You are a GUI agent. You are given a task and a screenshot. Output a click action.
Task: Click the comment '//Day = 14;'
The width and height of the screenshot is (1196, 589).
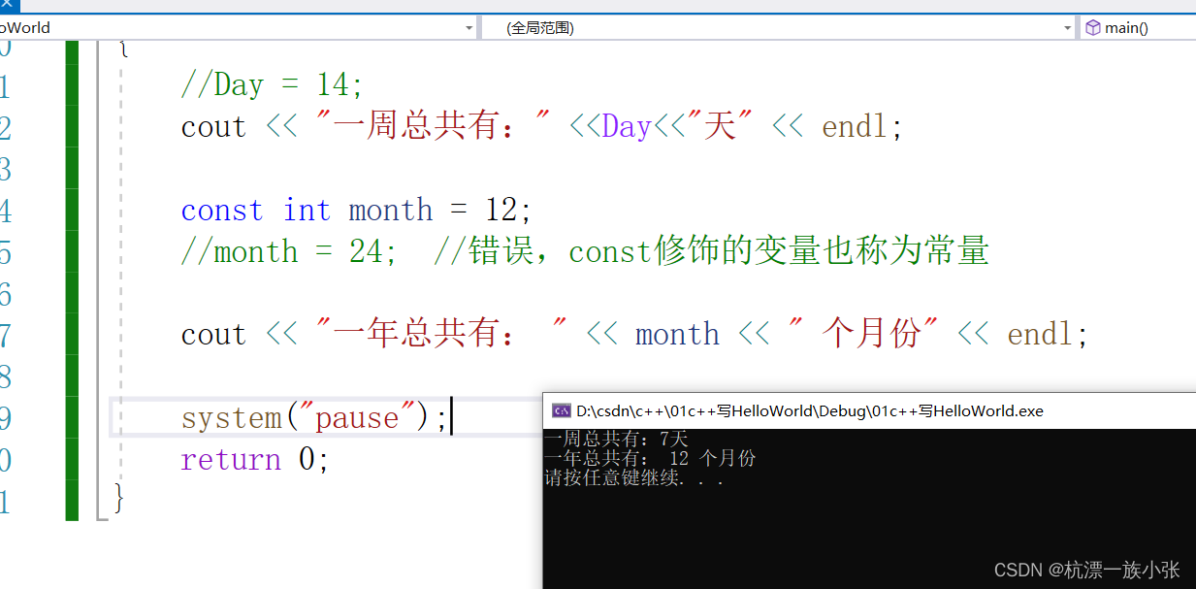(273, 85)
